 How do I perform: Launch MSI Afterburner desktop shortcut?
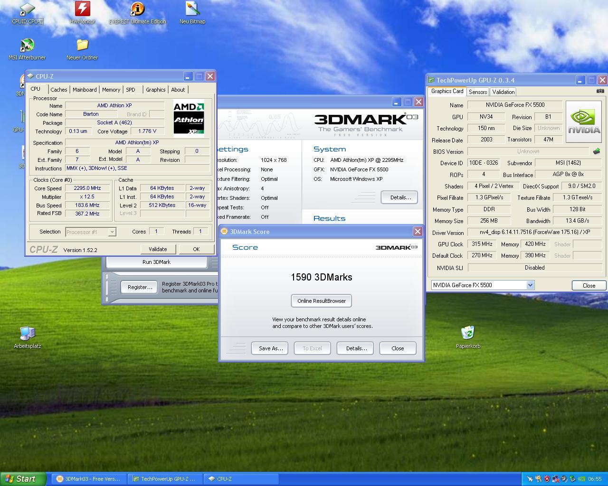click(x=27, y=49)
